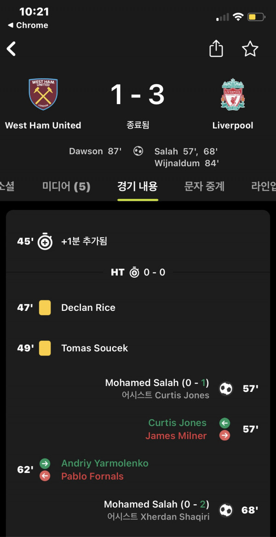Toggle the favorite star icon
Viewport: 276px width, 537px height.
[x=250, y=49]
